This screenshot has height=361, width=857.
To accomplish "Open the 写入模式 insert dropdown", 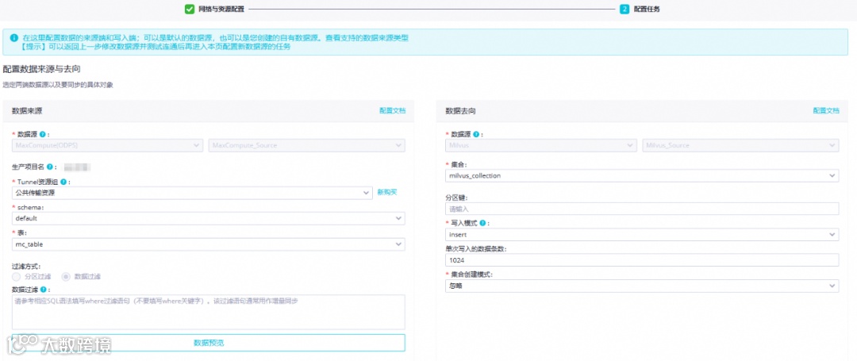I will [642, 234].
